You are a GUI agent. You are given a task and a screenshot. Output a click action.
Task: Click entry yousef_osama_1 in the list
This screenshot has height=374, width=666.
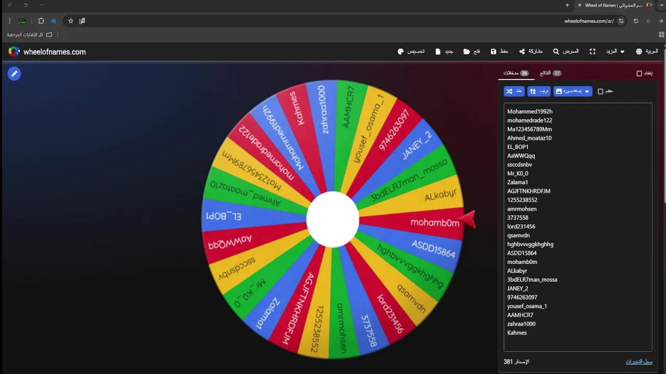(527, 306)
